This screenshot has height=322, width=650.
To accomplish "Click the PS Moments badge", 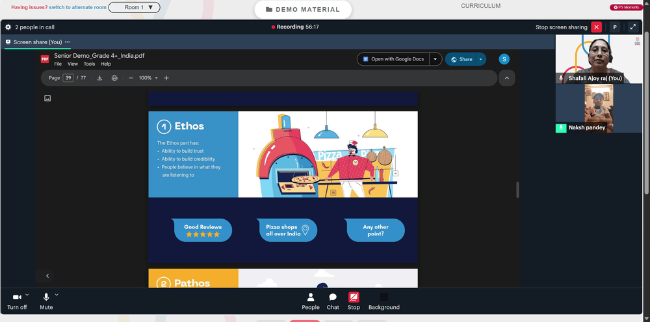I will [627, 7].
